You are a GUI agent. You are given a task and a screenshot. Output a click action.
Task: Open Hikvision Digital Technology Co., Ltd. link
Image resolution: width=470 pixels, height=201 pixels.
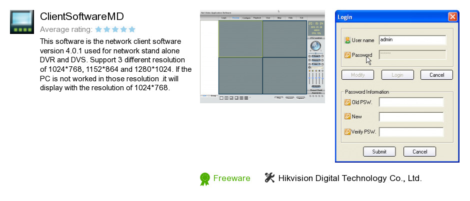(x=350, y=178)
